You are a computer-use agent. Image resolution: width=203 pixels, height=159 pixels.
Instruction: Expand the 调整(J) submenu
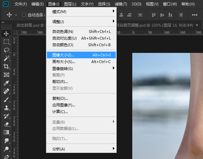(x=81, y=22)
